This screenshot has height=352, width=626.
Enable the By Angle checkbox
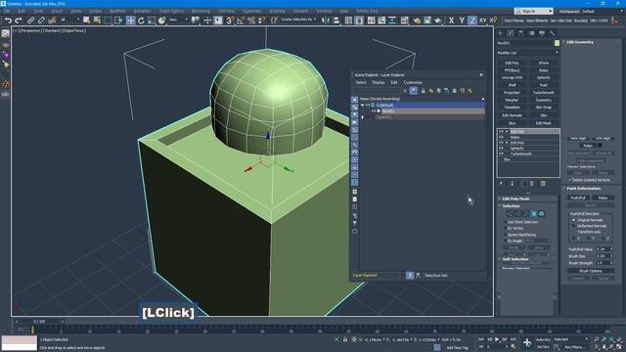point(505,242)
